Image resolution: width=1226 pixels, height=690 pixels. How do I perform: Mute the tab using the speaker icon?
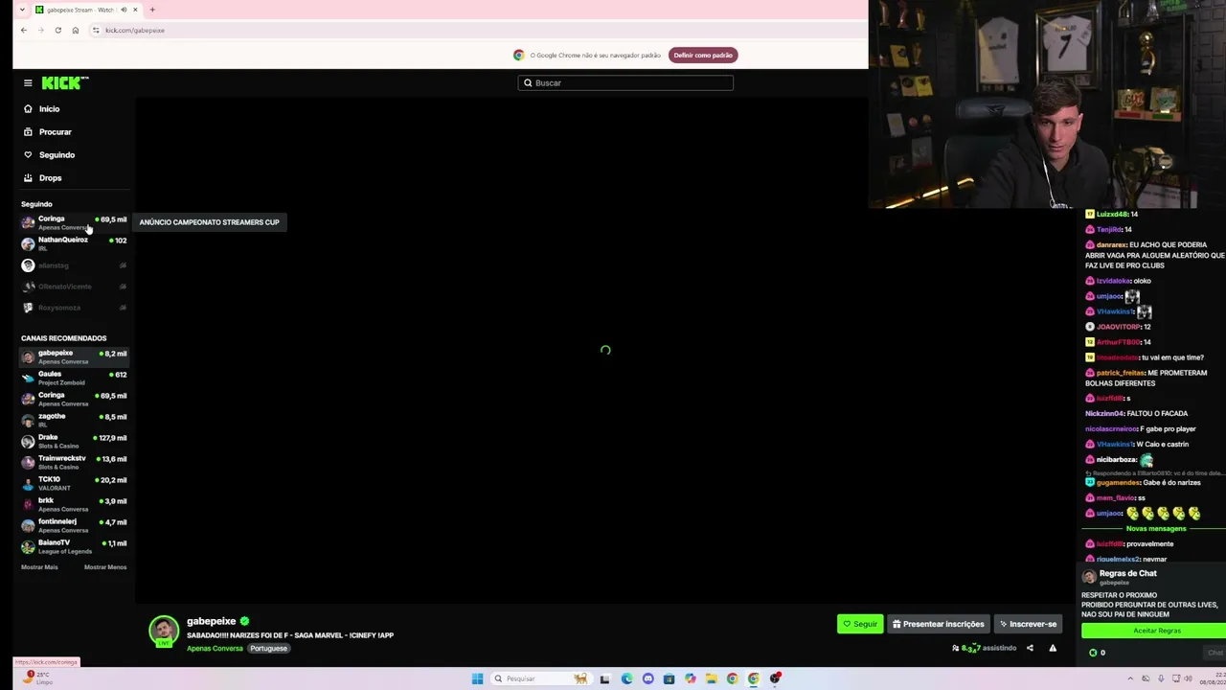pyautogui.click(x=124, y=10)
